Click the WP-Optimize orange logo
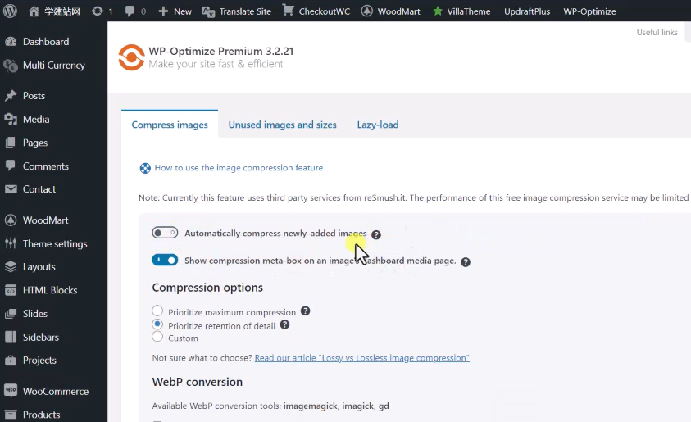Viewport: 691px width, 422px height. [131, 57]
